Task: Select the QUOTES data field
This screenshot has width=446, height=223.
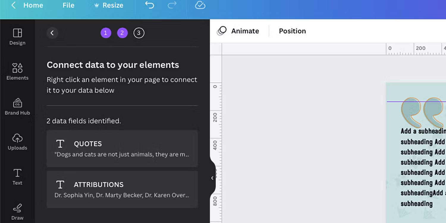Action: coord(122,148)
